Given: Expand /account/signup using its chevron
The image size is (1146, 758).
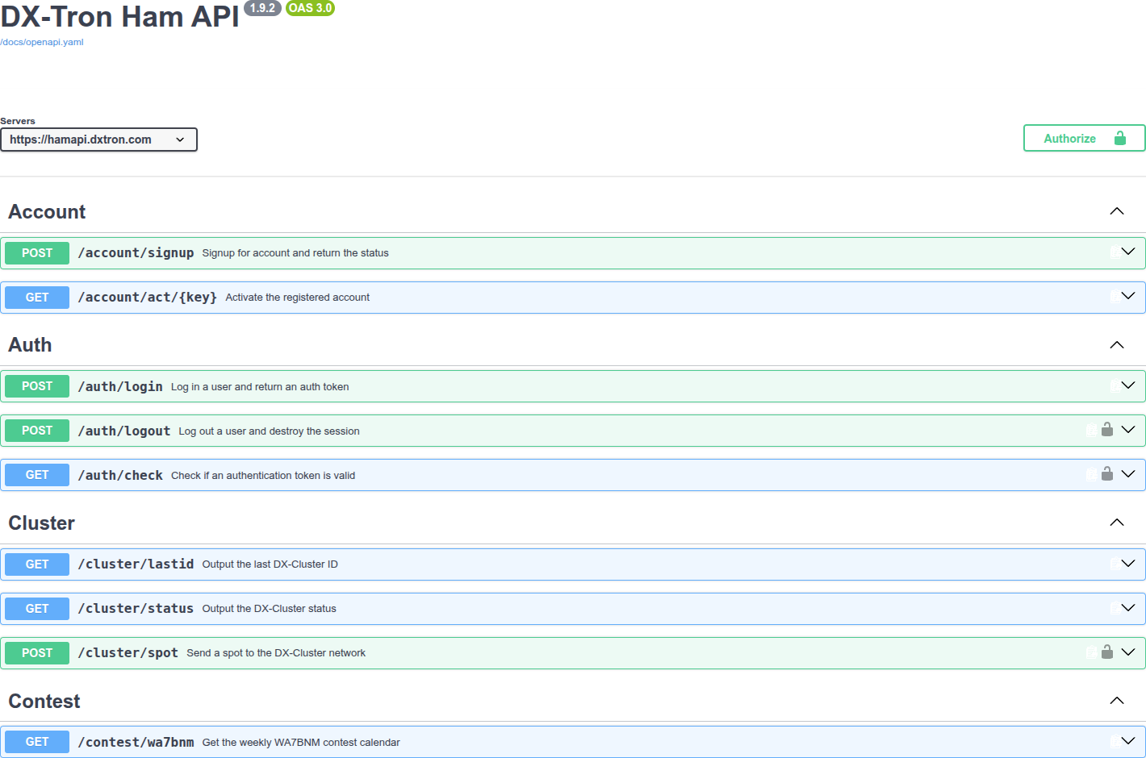Looking at the screenshot, I should (x=1128, y=252).
